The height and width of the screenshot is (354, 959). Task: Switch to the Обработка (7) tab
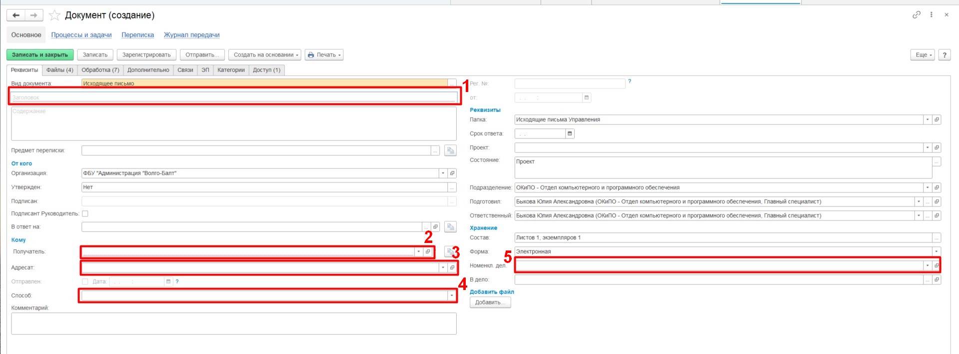point(100,70)
